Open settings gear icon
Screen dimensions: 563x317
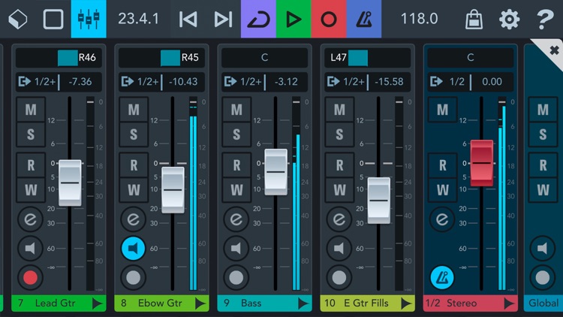509,19
